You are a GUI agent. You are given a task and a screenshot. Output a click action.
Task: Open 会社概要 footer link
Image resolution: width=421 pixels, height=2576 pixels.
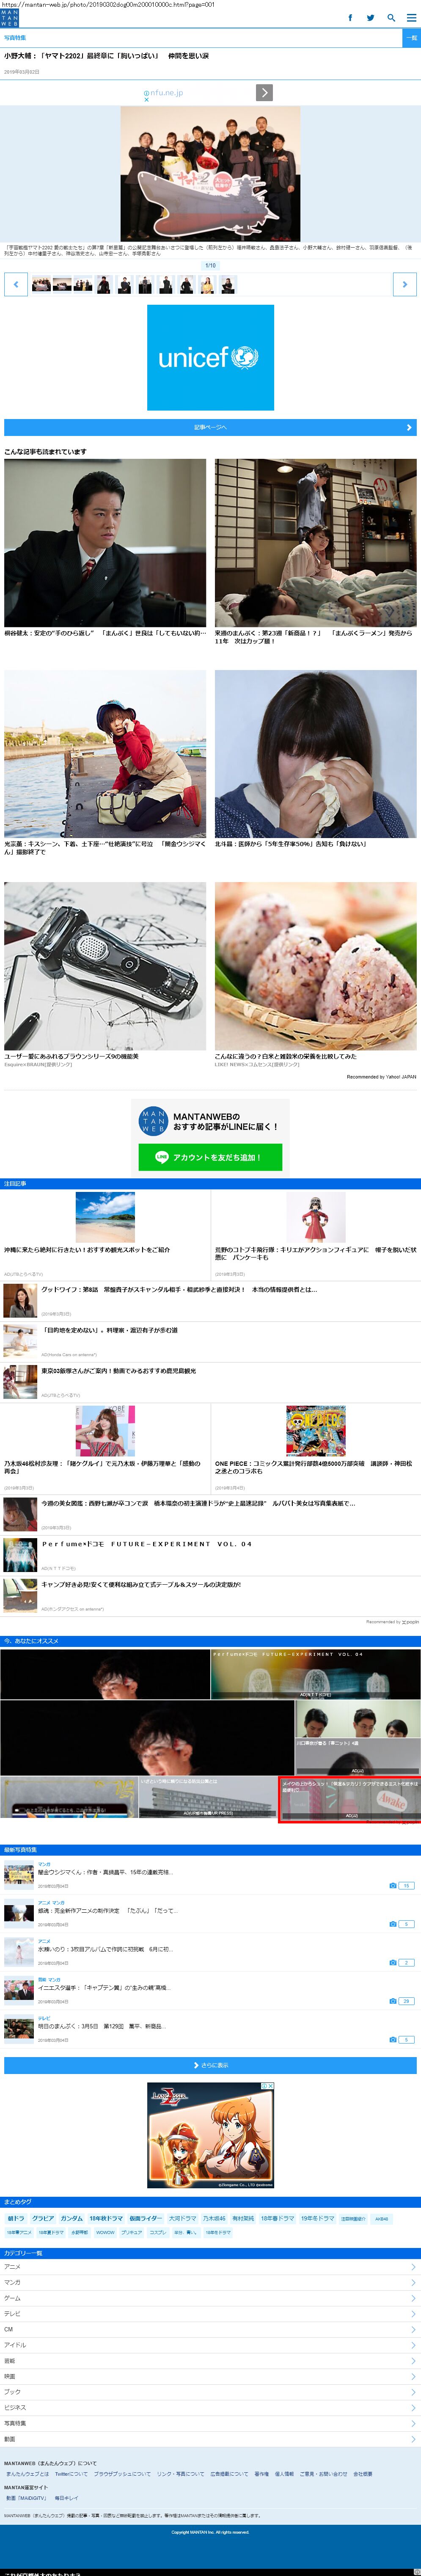363,2474
